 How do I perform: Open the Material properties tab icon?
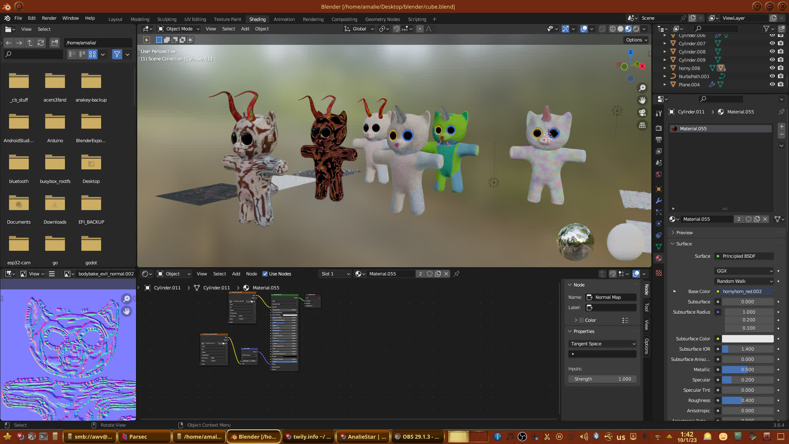pyautogui.click(x=659, y=258)
